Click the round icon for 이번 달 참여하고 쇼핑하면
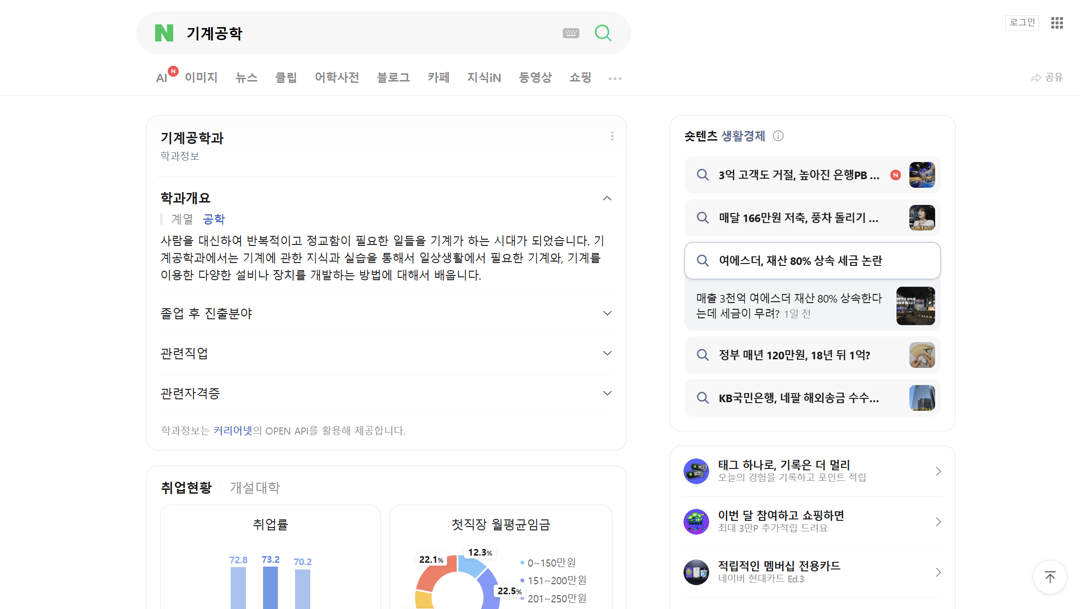Image resolution: width=1080 pixels, height=609 pixels. pyautogui.click(x=696, y=522)
